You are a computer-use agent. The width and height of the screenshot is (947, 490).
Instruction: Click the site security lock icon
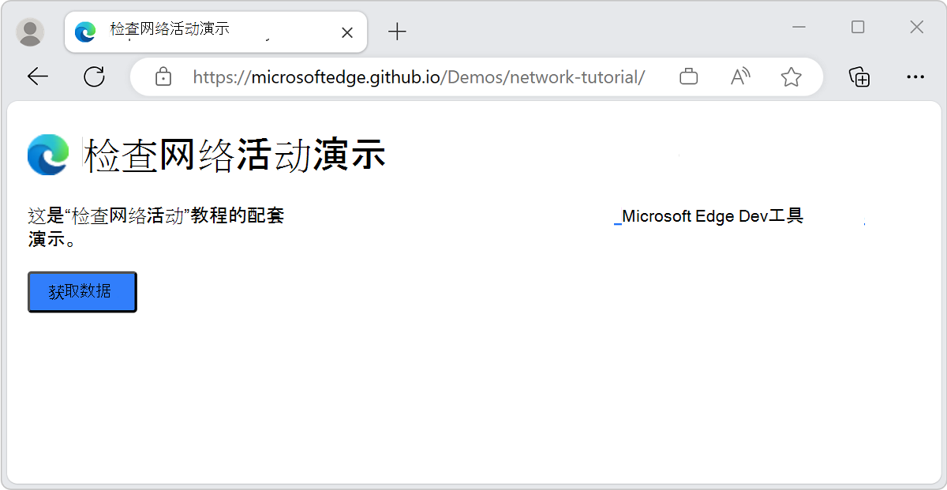point(163,77)
